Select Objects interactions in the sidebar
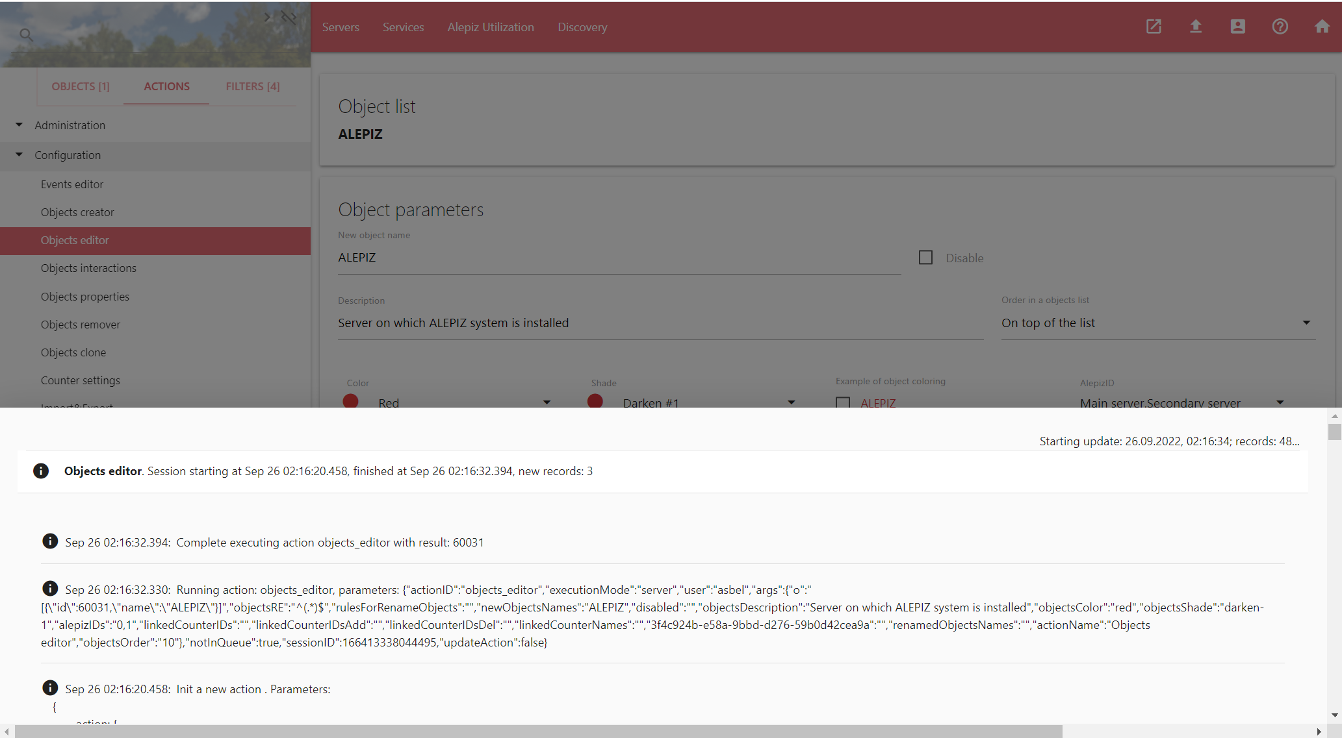1342x738 pixels. coord(88,268)
